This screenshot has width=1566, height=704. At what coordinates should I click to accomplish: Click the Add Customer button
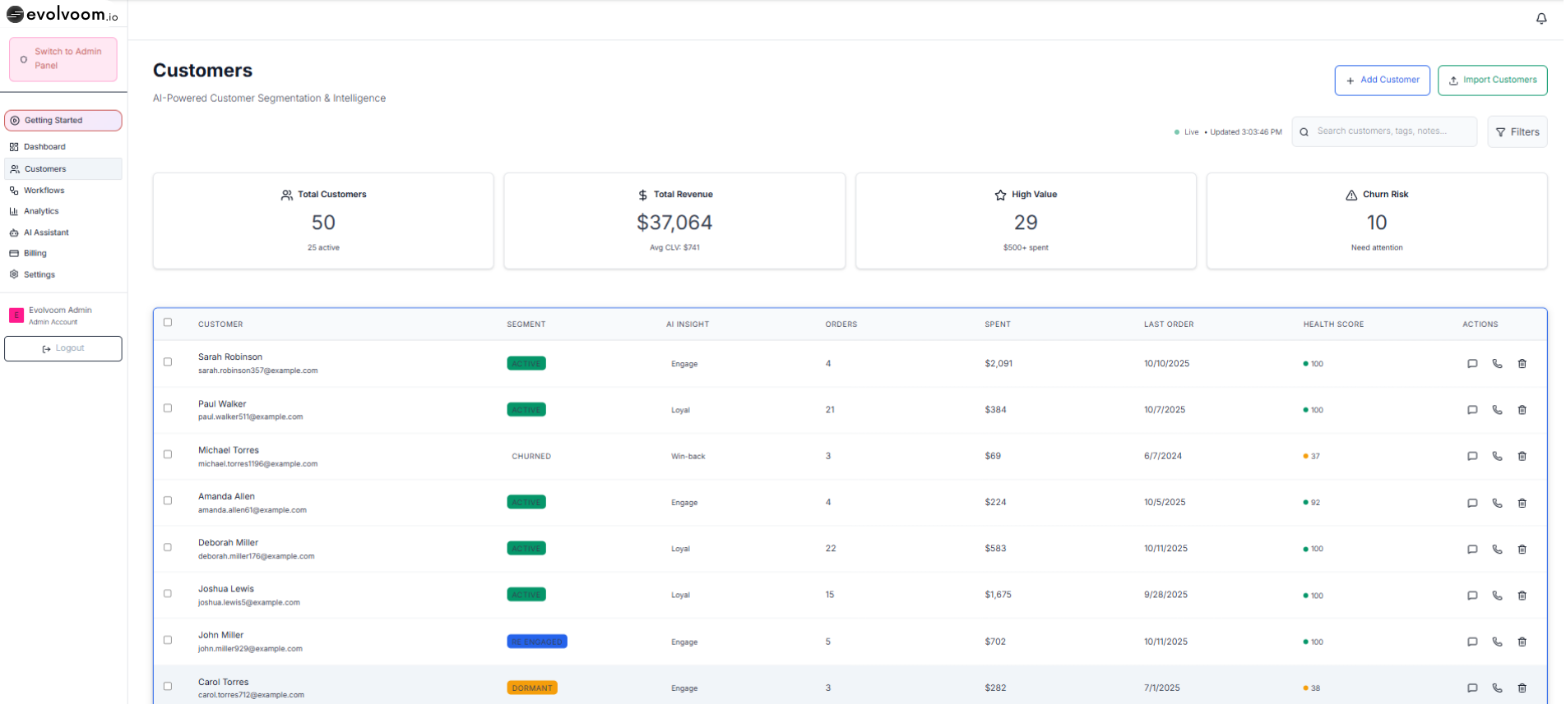point(1382,81)
